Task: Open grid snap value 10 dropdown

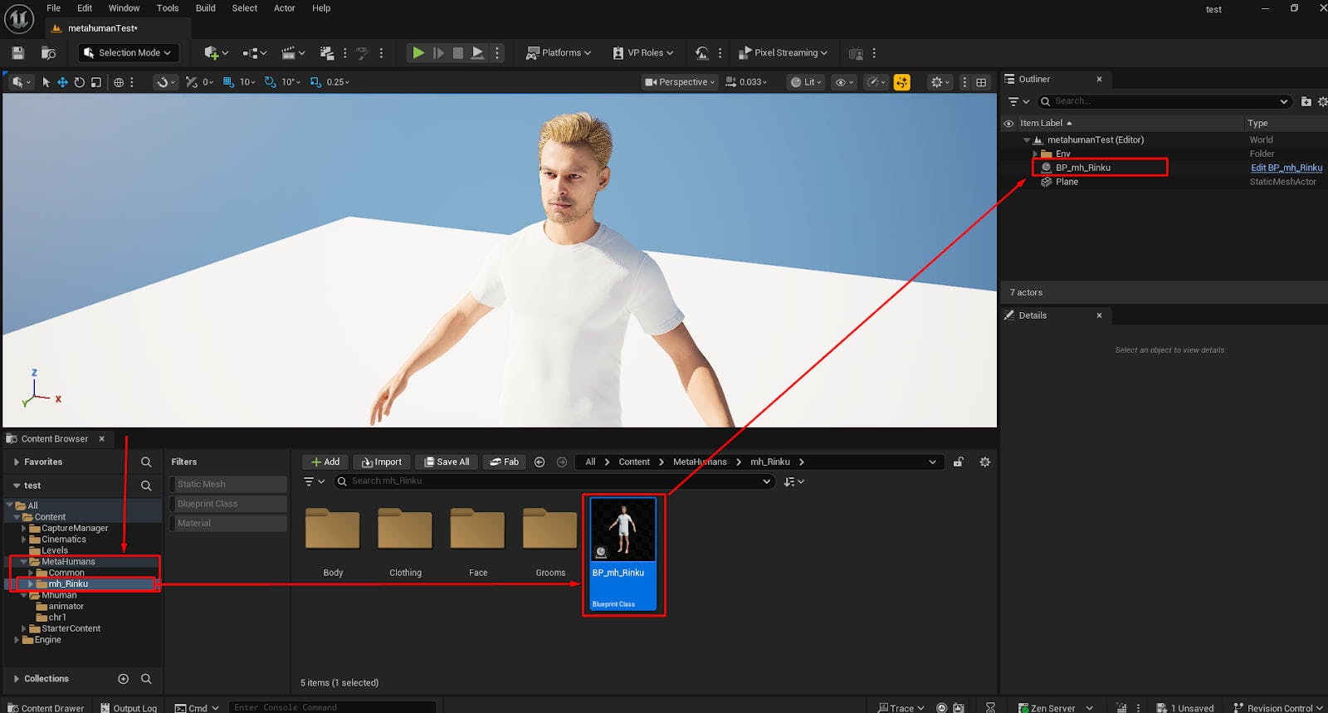Action: 247,82
